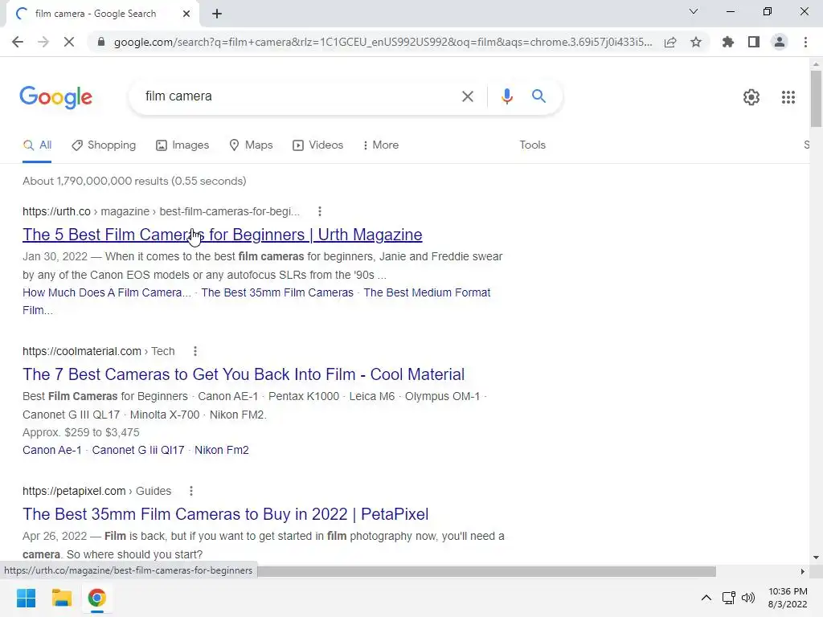Viewport: 823px width, 617px height.
Task: Switch to the Maps tab
Action: (251, 145)
